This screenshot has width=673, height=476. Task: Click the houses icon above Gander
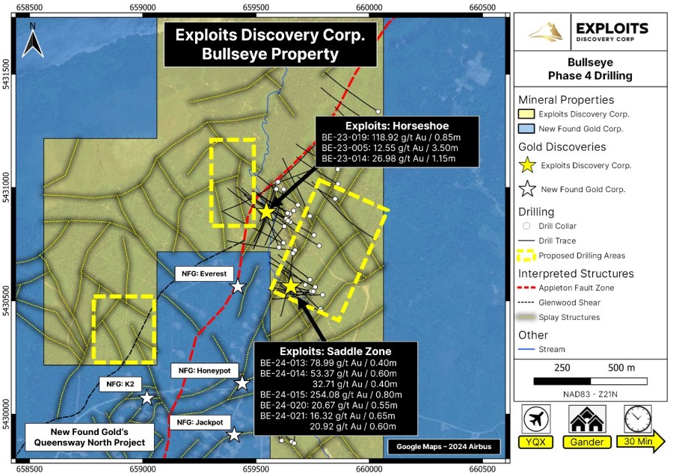(587, 419)
